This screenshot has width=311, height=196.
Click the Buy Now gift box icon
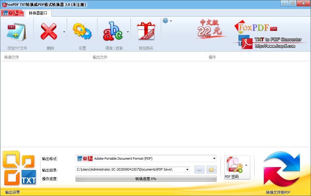pyautogui.click(x=146, y=31)
